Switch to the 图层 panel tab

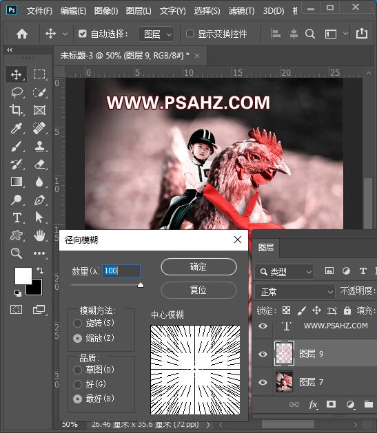(x=266, y=247)
